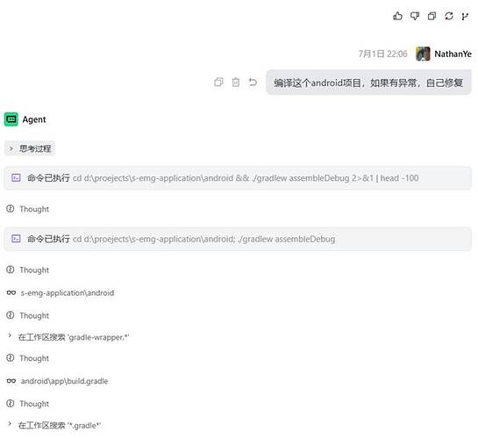This screenshot has width=478, height=439.
Task: Open the first Thought entry
Action: [x=28, y=209]
